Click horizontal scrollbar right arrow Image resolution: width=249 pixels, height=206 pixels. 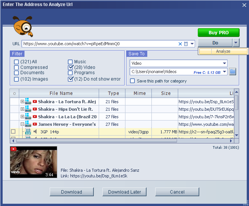(x=231, y=141)
